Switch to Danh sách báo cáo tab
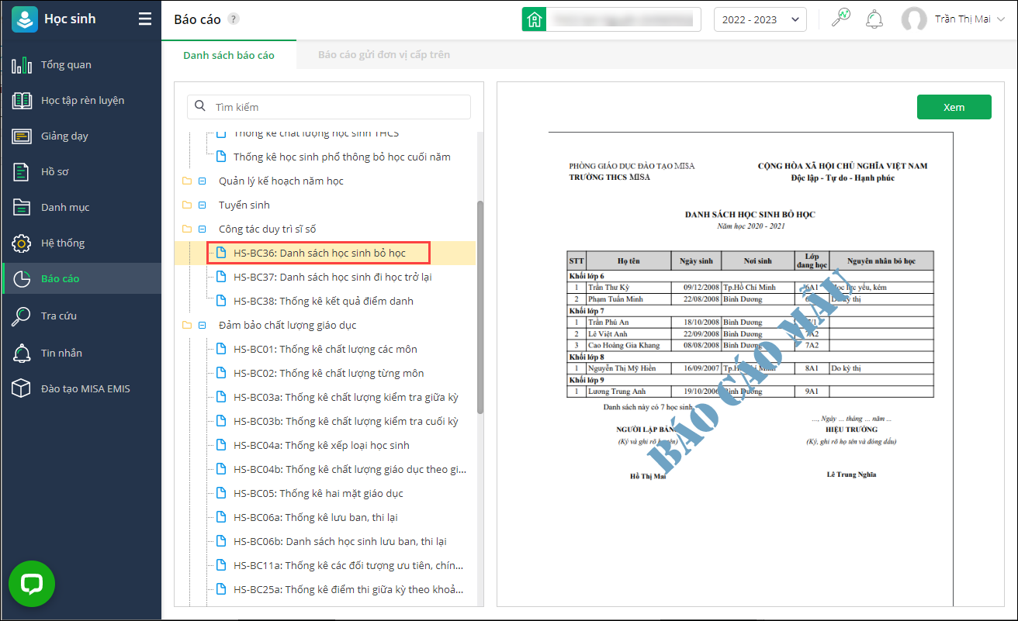Screen dimensions: 1018x621 pos(229,55)
